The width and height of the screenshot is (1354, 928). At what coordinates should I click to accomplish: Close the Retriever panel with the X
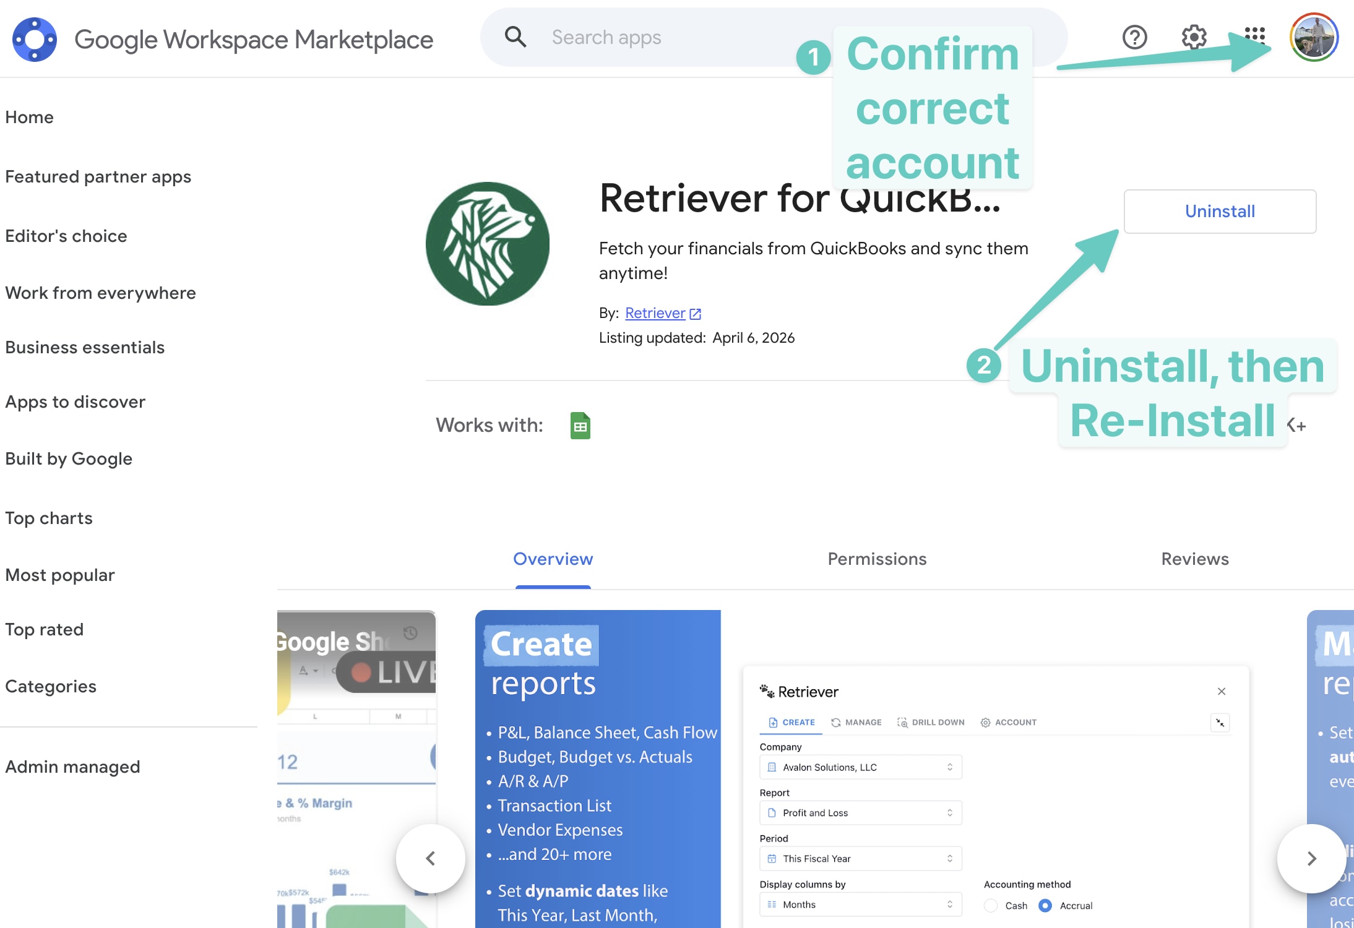coord(1222,691)
